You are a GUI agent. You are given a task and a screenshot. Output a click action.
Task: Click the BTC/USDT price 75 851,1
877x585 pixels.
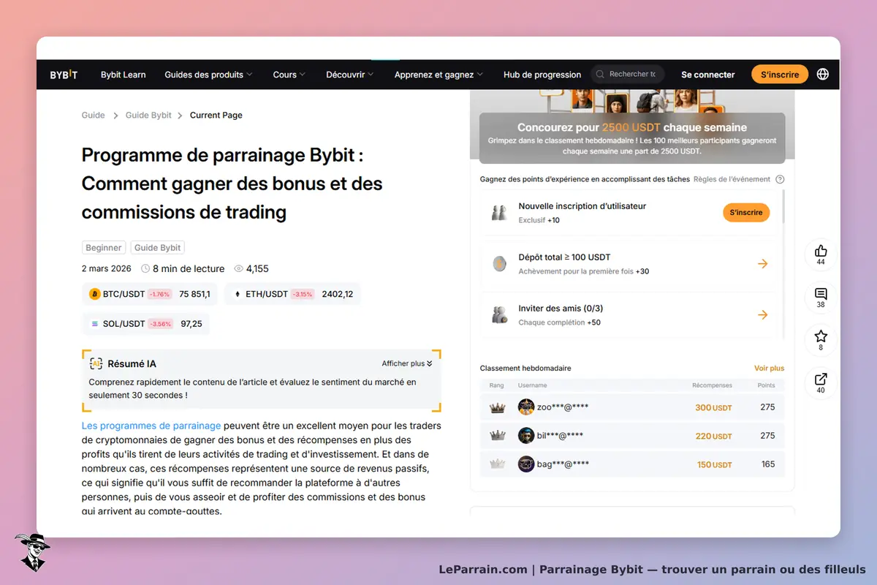(x=194, y=294)
